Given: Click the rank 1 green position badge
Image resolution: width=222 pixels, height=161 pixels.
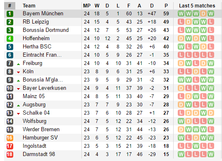Looking at the screenshot, I should tap(10, 14).
